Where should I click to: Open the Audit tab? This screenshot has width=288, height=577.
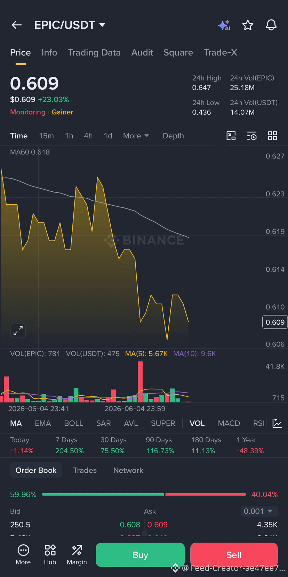[142, 53]
